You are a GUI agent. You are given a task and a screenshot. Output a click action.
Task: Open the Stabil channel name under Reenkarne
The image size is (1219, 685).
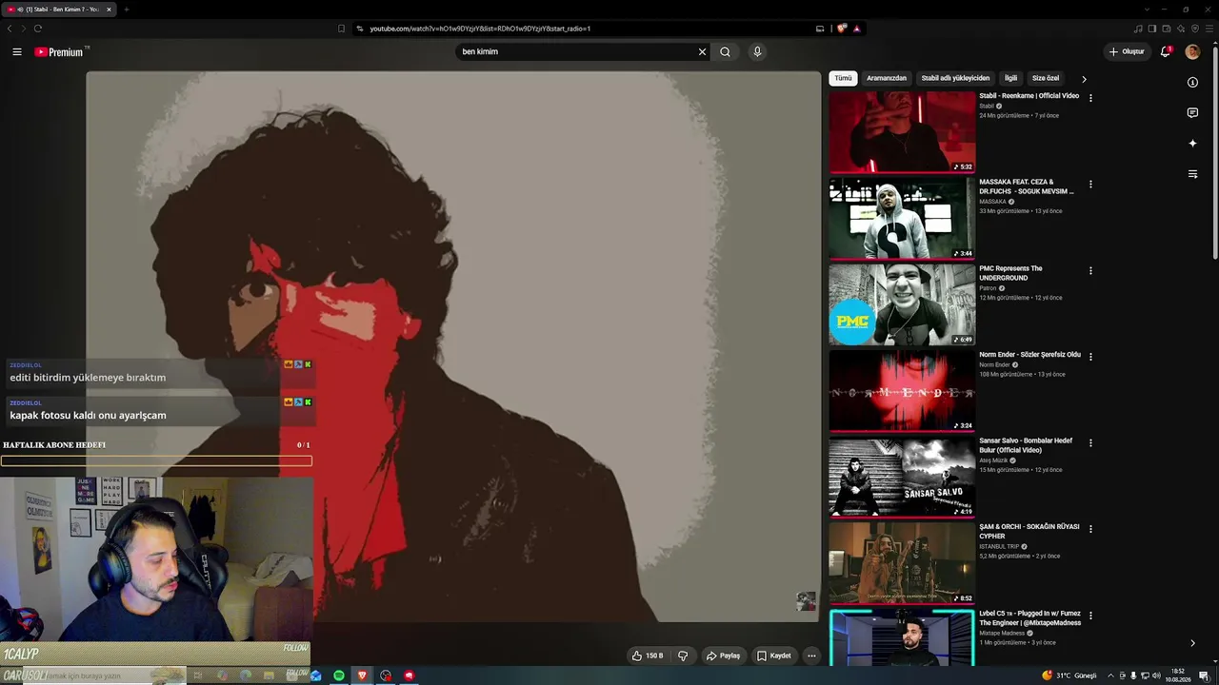coord(987,107)
